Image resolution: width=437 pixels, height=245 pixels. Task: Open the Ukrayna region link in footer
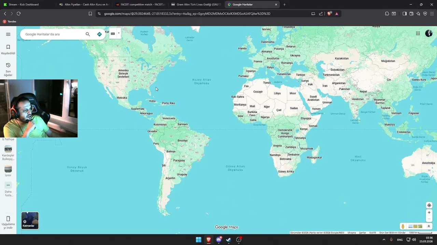(x=352, y=233)
